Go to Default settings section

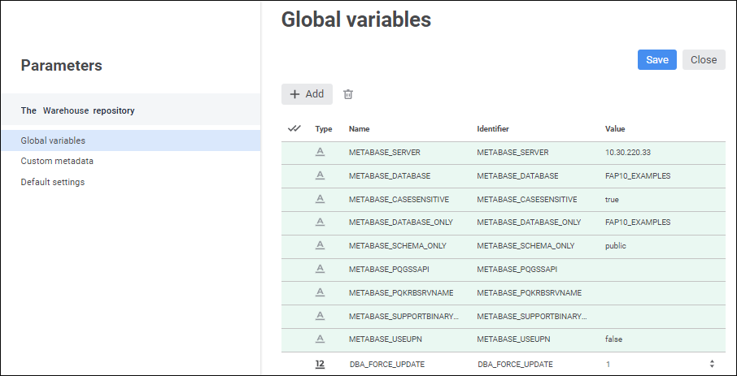(x=53, y=182)
